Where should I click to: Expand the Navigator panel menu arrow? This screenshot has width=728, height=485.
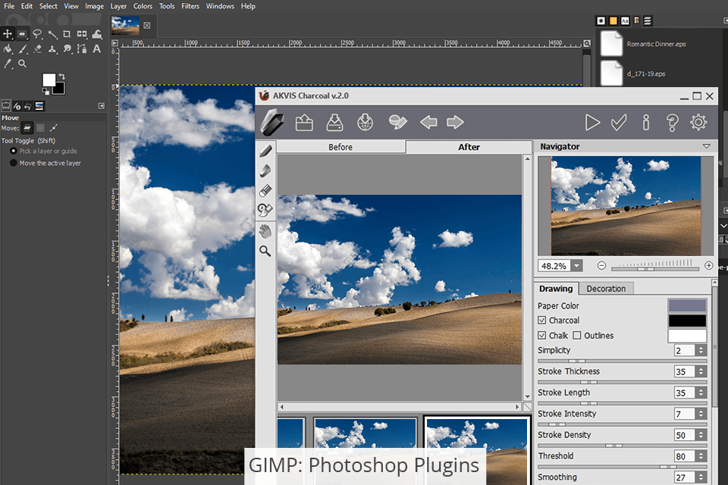[x=707, y=146]
